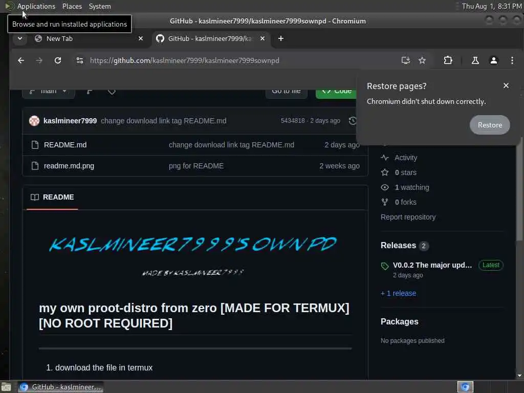Show the + 1 release link
This screenshot has width=524, height=393.
tap(398, 293)
